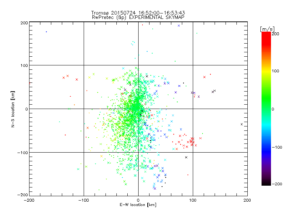
Task: Pick the black bottom end of colorbar
Action: (266, 183)
